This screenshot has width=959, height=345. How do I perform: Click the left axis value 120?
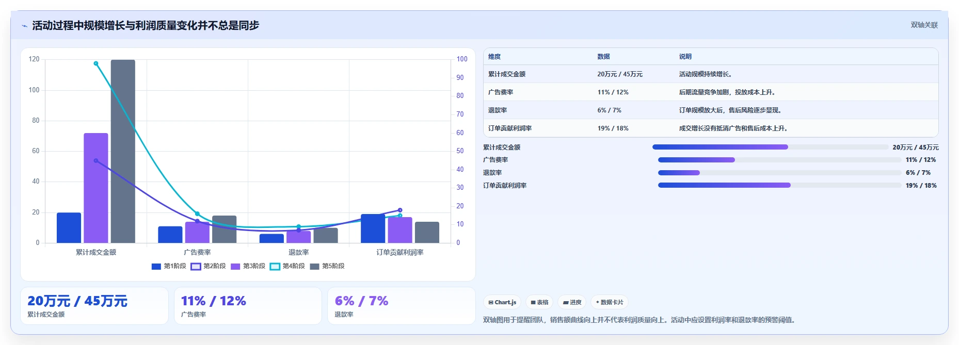coord(34,59)
